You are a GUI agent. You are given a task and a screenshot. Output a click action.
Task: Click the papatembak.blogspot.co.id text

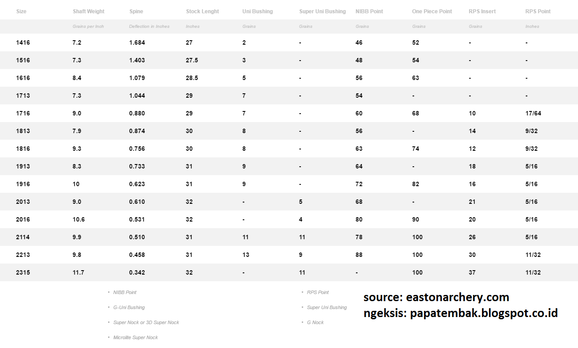click(484, 313)
